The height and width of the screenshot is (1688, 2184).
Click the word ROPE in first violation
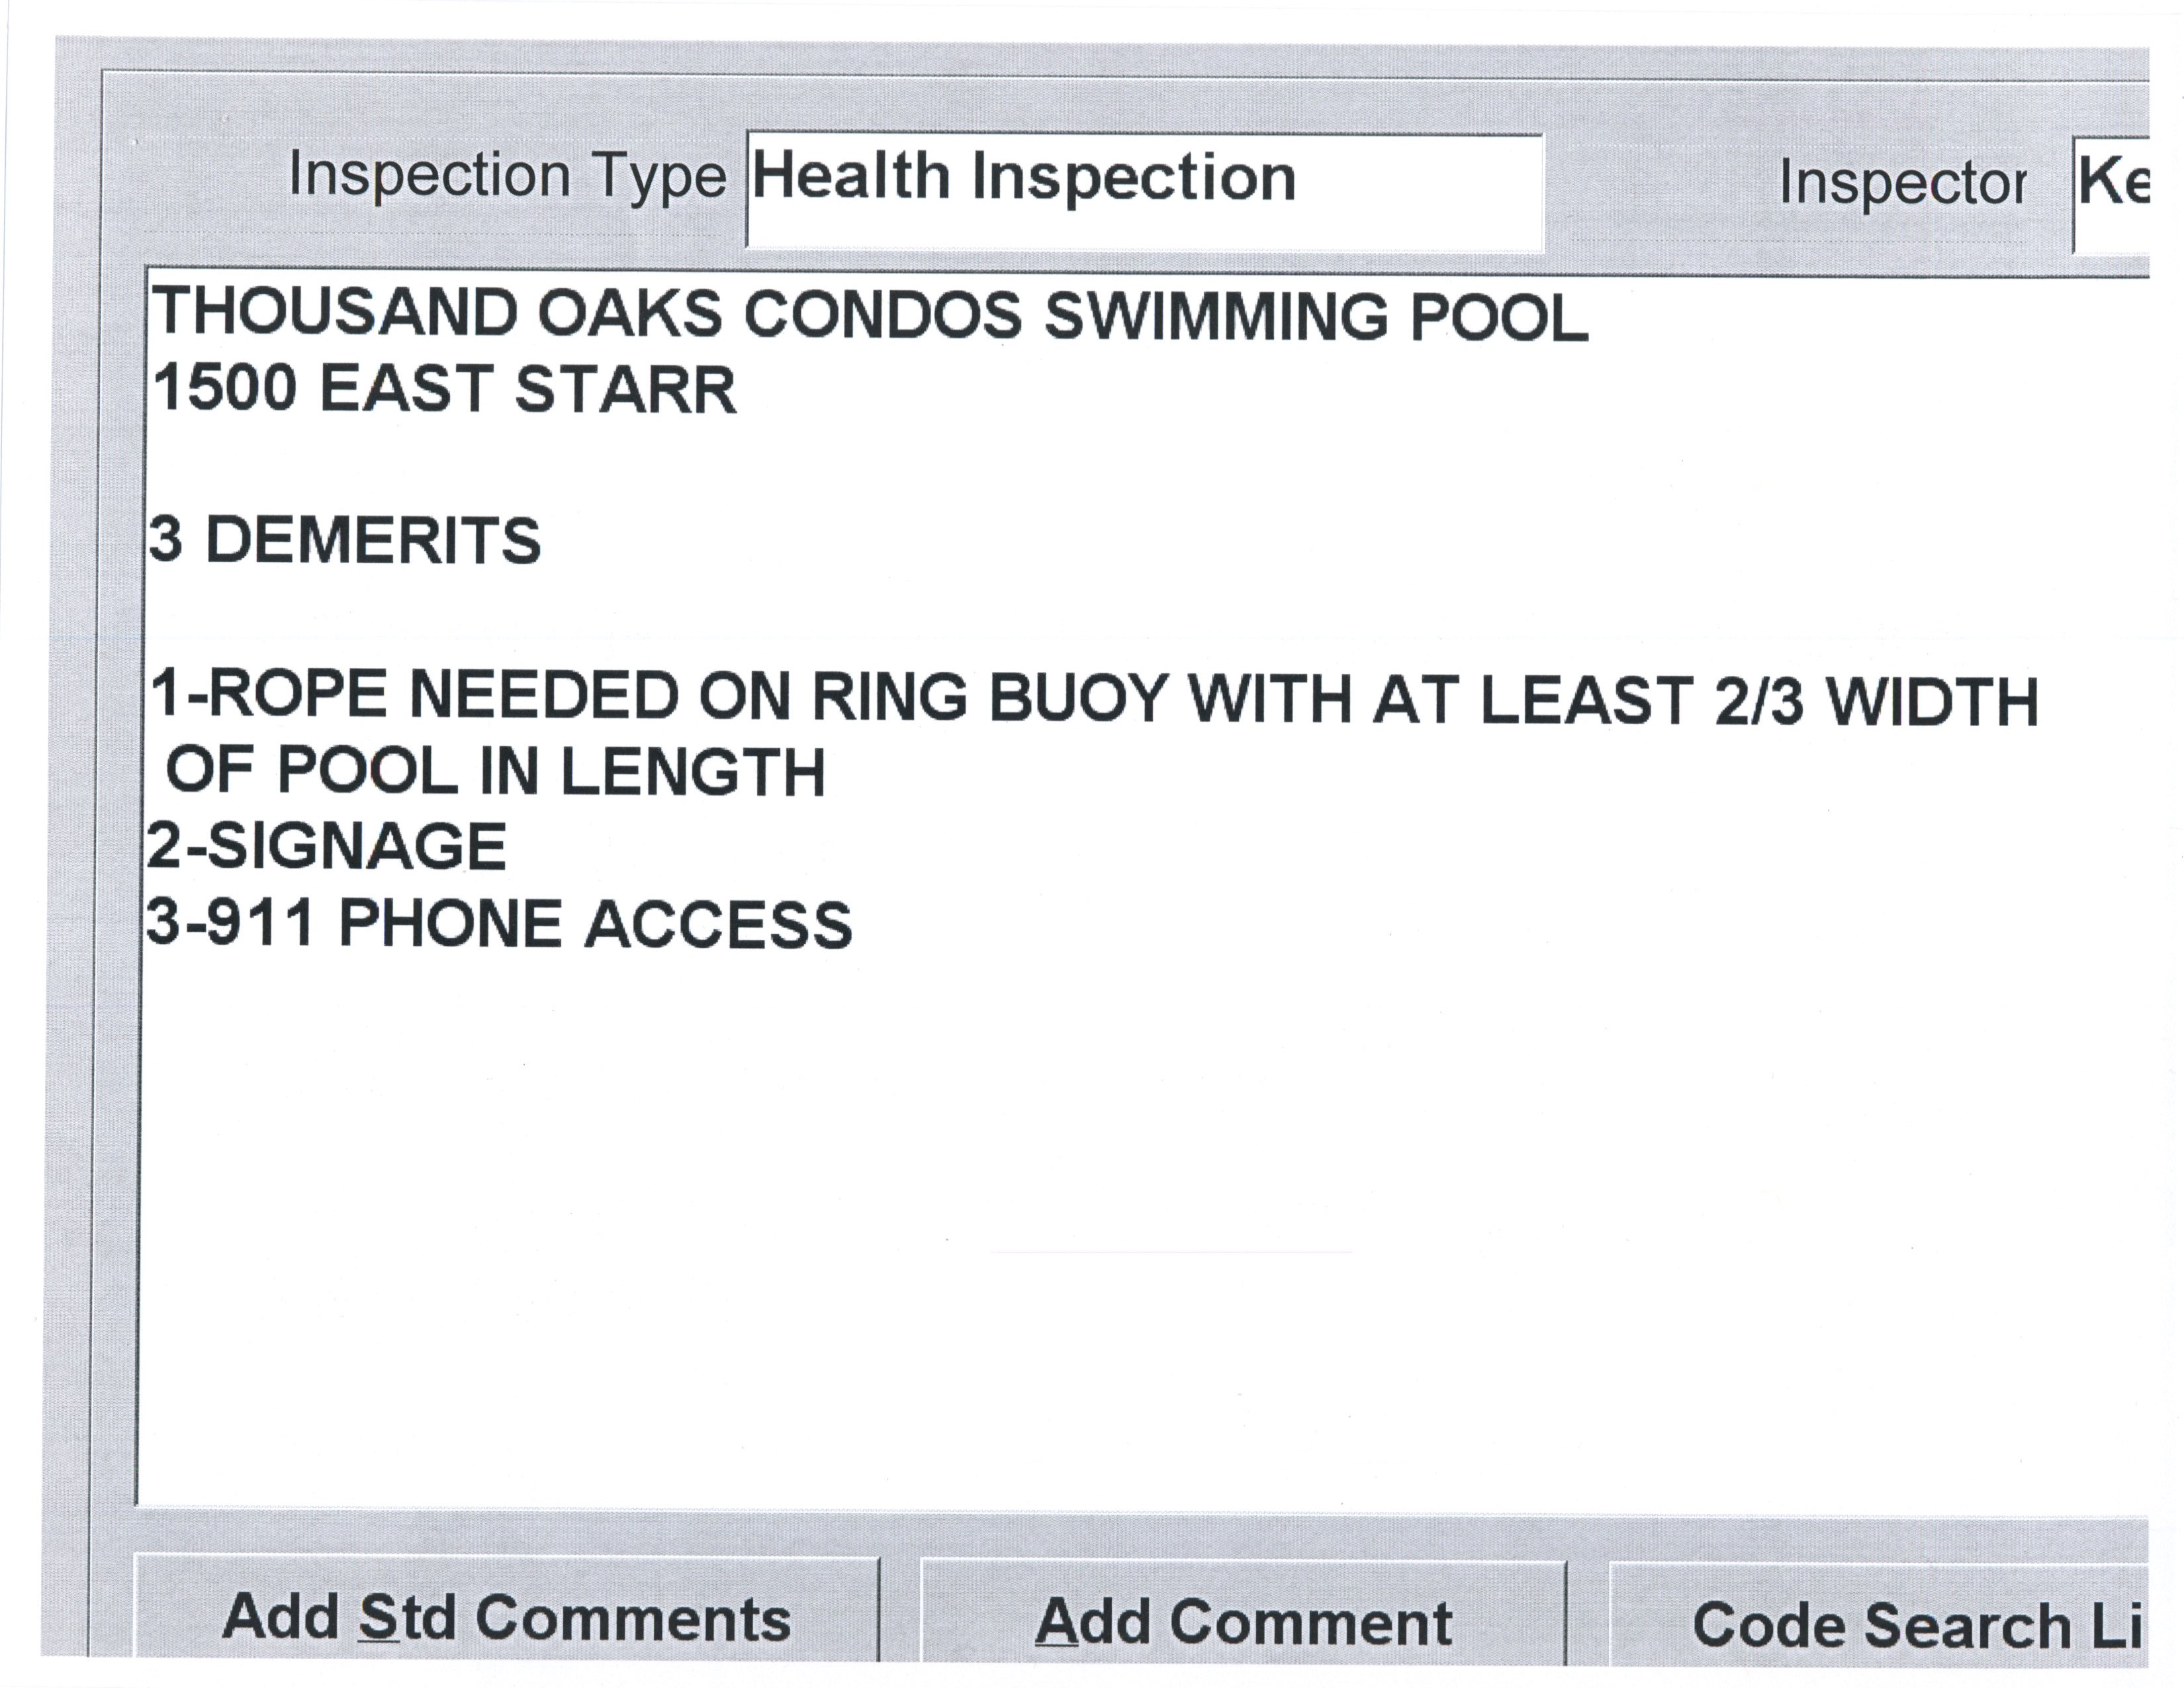pos(298,694)
